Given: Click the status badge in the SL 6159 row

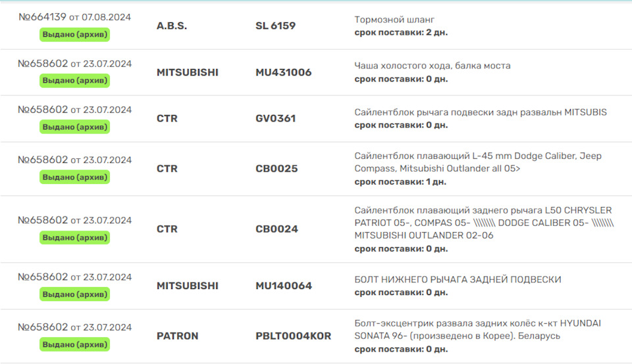Looking at the screenshot, I should click(75, 34).
